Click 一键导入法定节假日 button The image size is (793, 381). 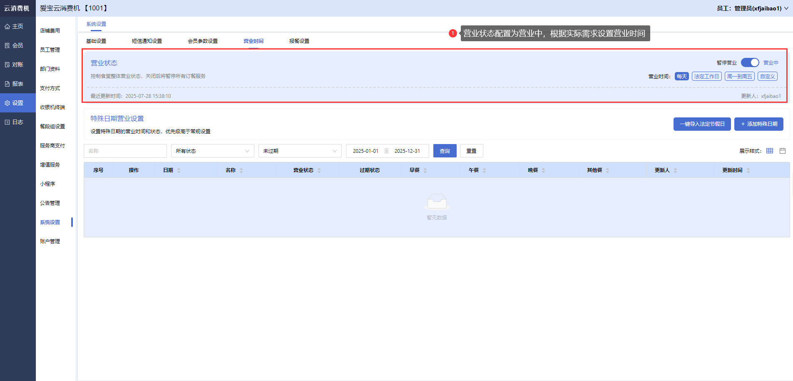pyautogui.click(x=702, y=124)
